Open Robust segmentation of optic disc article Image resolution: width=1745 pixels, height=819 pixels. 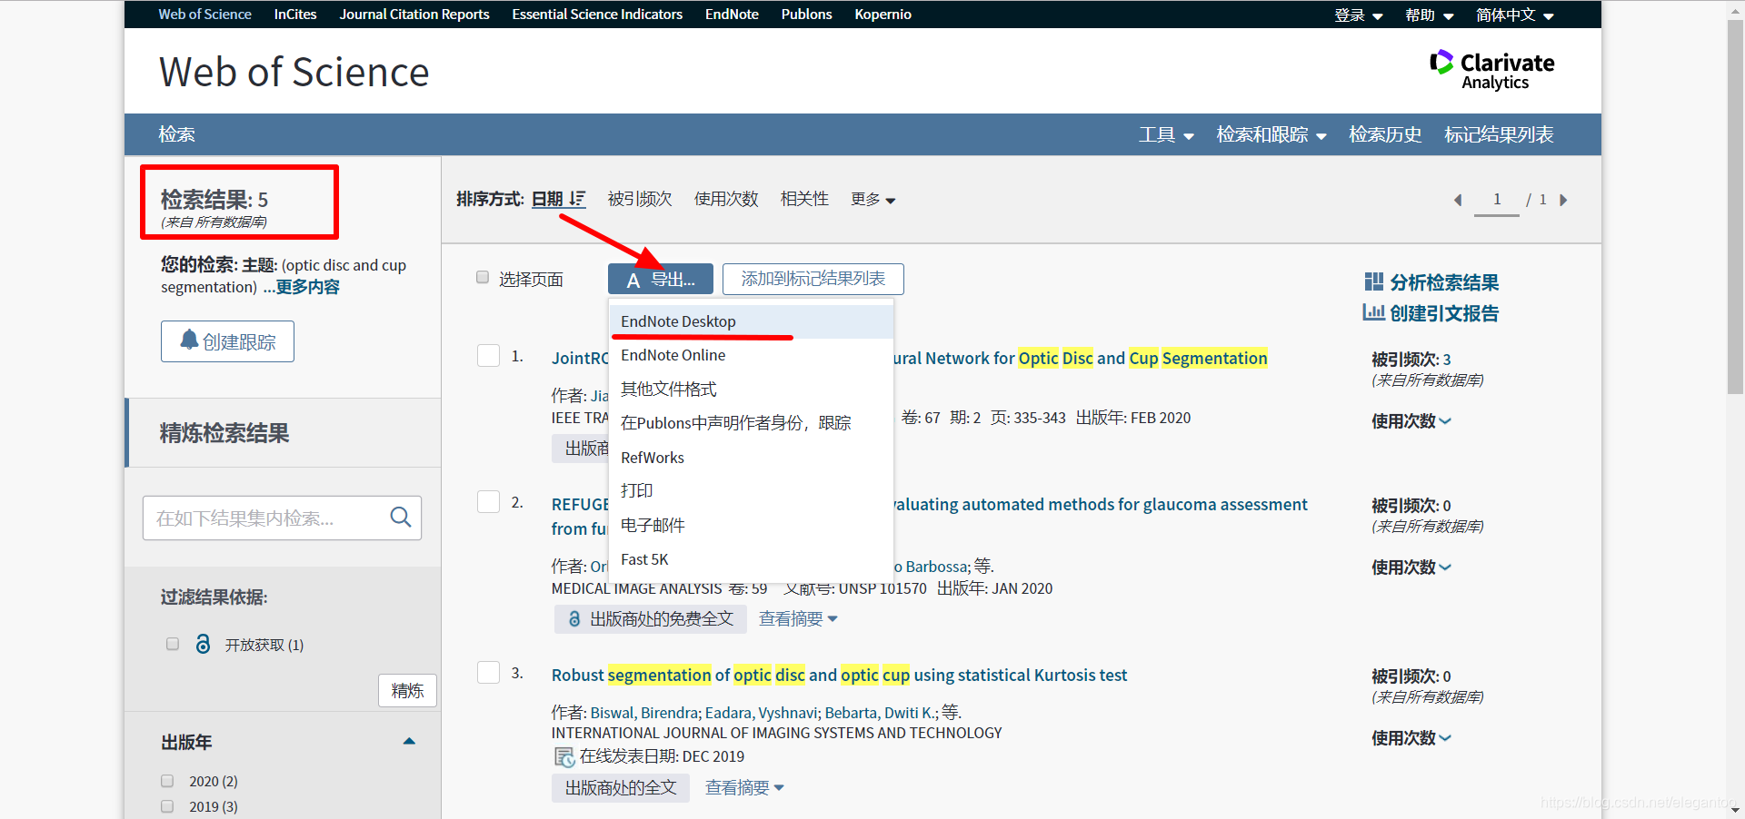[x=839, y=675]
